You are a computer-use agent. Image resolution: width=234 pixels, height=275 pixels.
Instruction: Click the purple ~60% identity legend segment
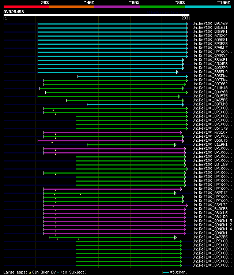point(117,7)
